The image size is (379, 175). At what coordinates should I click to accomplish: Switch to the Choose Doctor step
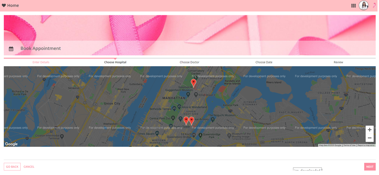tap(190, 62)
